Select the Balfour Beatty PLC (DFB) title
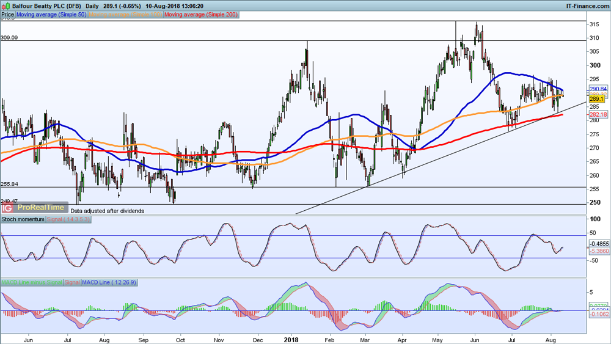The width and height of the screenshot is (611, 344). [x=47, y=6]
